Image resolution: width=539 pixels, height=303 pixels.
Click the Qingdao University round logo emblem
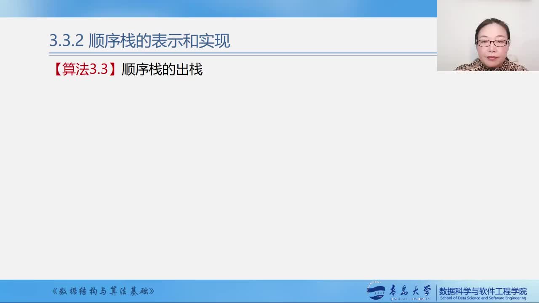tap(376, 291)
